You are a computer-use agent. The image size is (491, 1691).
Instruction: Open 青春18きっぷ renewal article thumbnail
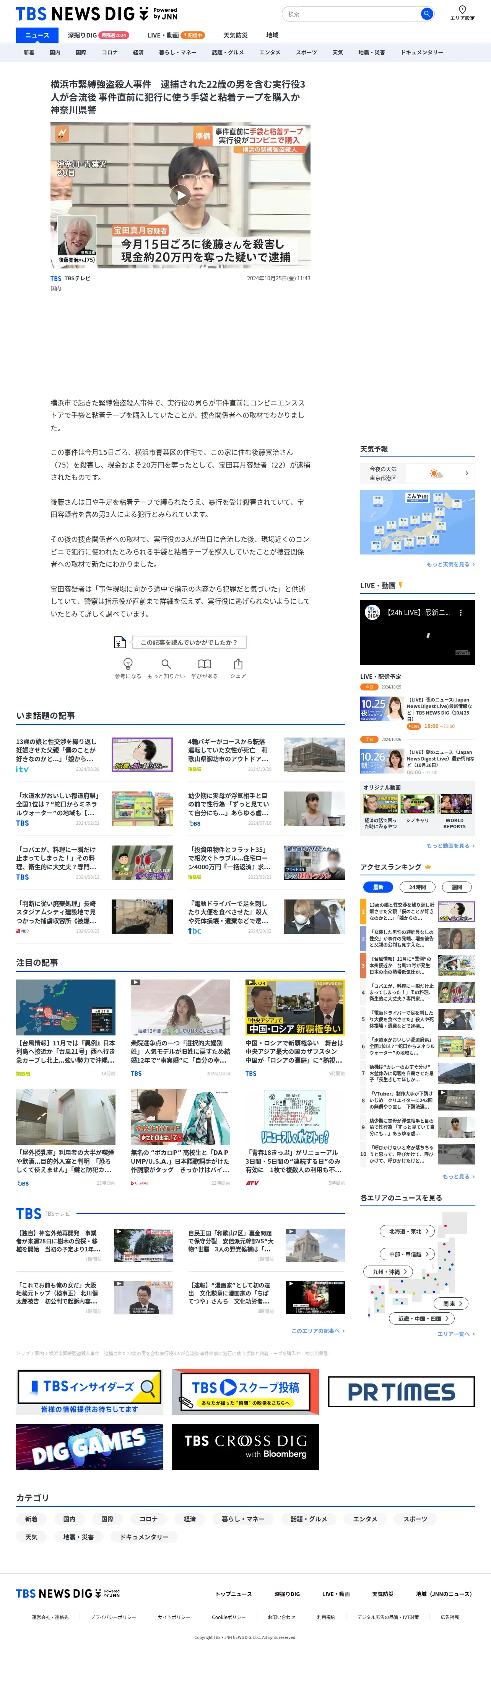click(x=295, y=1117)
